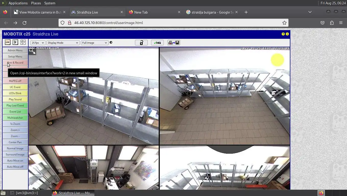The image size is (347, 196).
Task: Close the Straldhza Live tab
Action: [x=122, y=12]
